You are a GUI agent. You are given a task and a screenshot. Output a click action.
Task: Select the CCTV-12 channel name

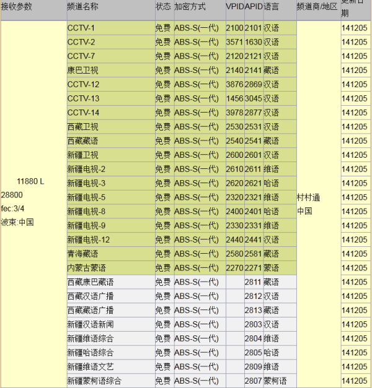point(83,84)
